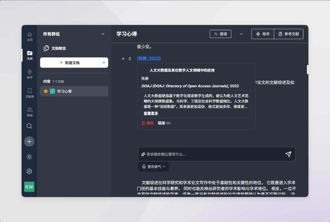Click the red 删除 delete button
This screenshot has width=330, height=222.
148,123
